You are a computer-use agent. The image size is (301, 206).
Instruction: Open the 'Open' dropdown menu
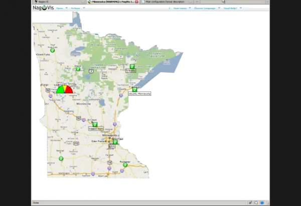tap(60, 9)
